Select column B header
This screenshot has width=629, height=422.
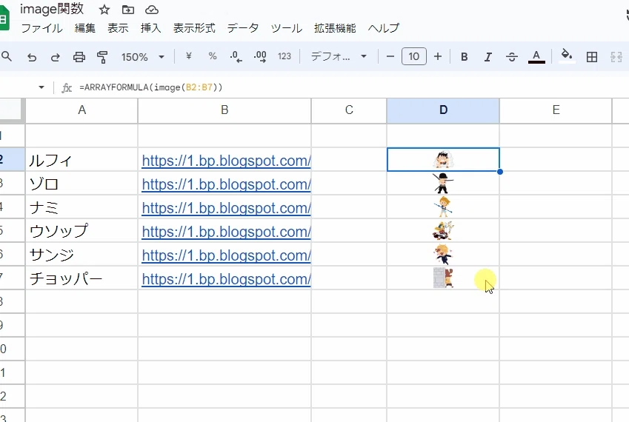point(224,110)
